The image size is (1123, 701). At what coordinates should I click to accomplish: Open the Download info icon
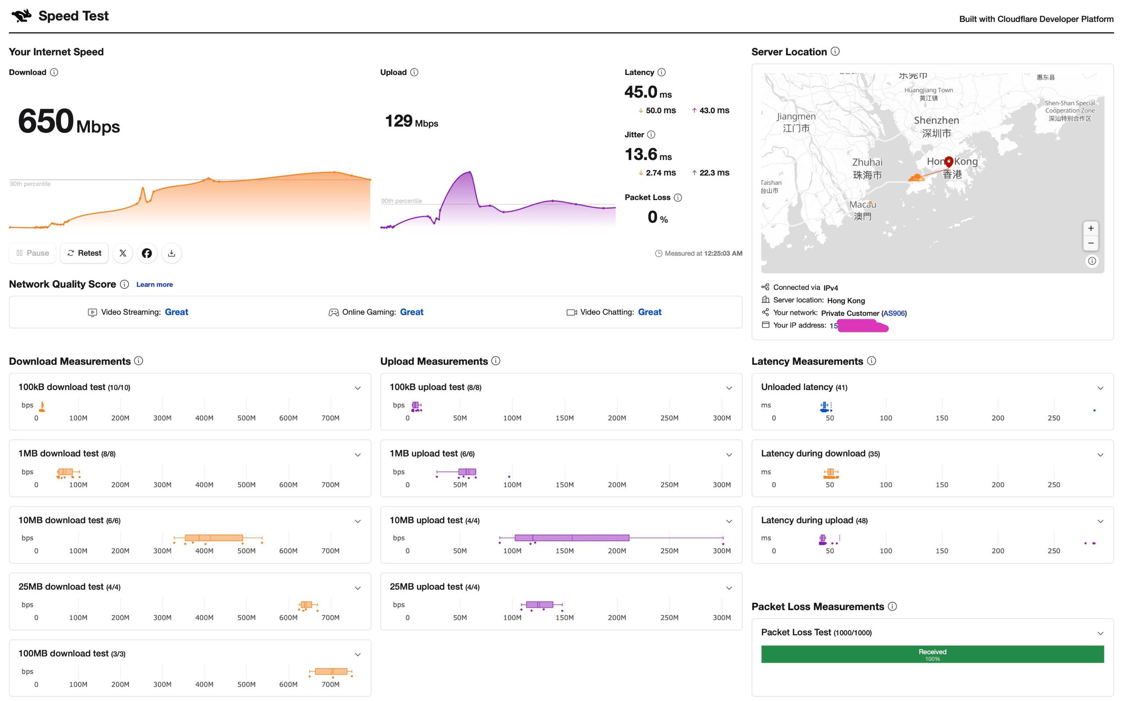pos(54,72)
